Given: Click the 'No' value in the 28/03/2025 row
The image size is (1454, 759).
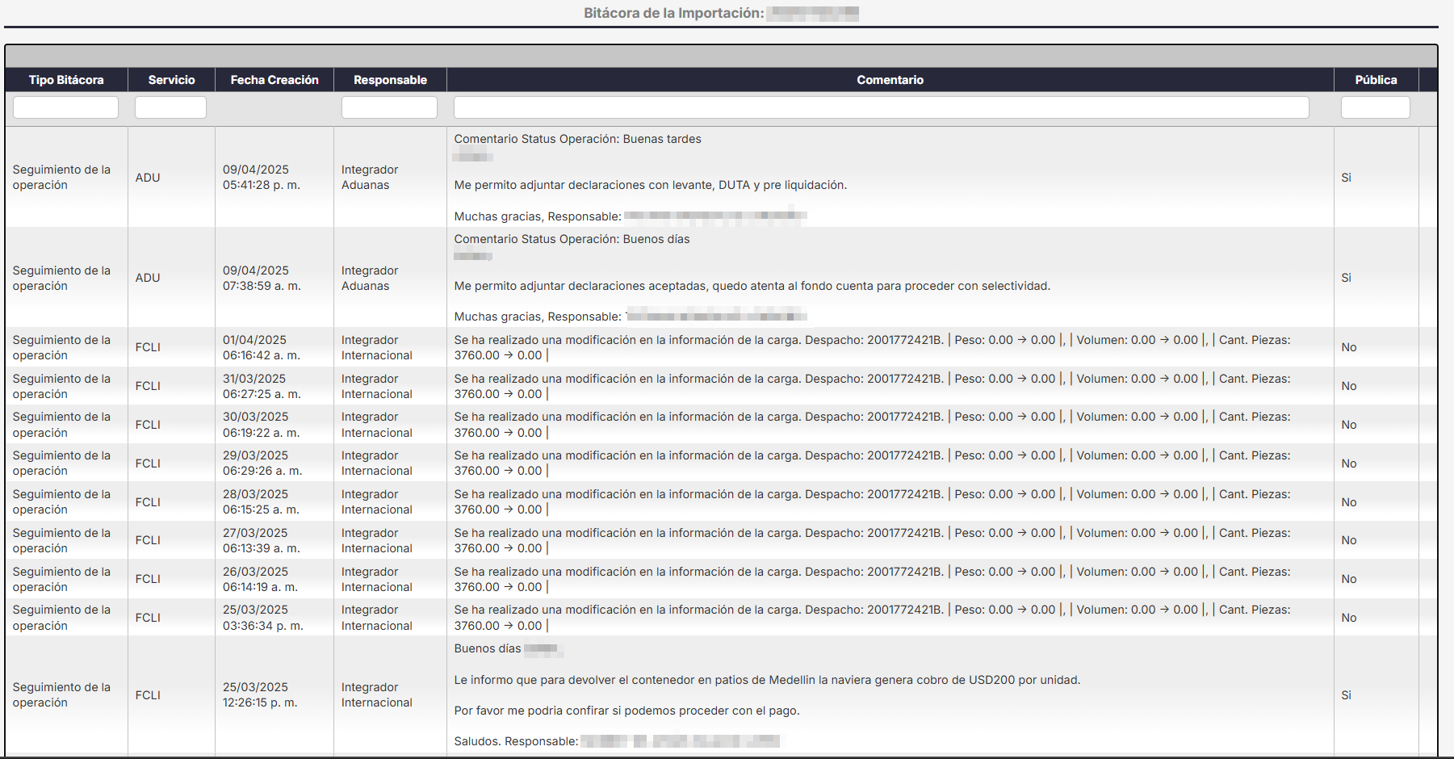Looking at the screenshot, I should pyautogui.click(x=1348, y=502).
